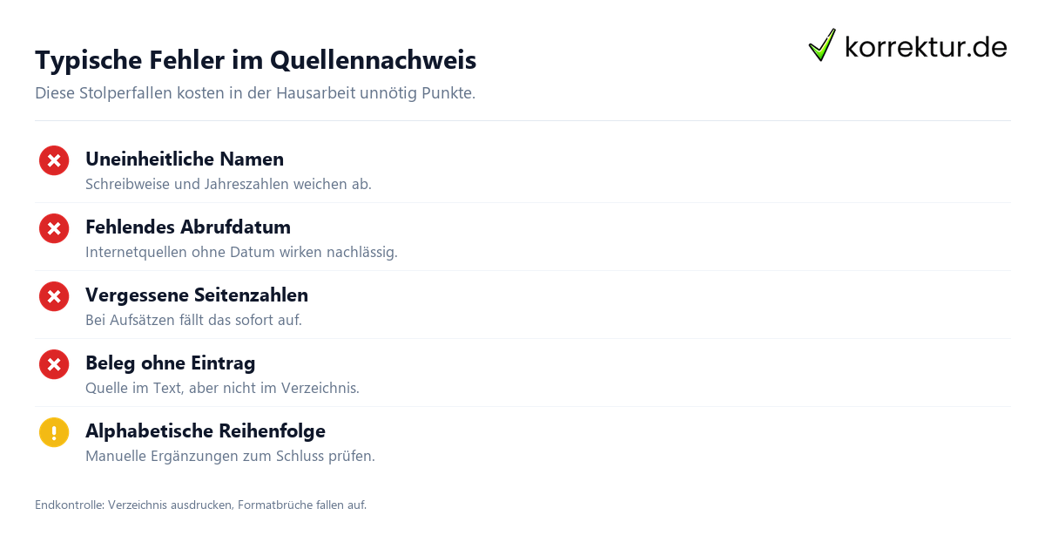The width and height of the screenshot is (1045, 549).
Task: Select the heading Fehlendes Abrufdatum
Action: pos(188,227)
